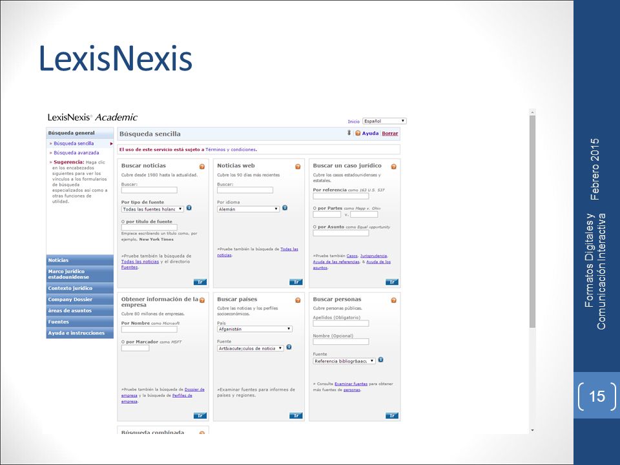Click Por Nombre company input field
Screen dimensions: 620x465
click(x=149, y=329)
